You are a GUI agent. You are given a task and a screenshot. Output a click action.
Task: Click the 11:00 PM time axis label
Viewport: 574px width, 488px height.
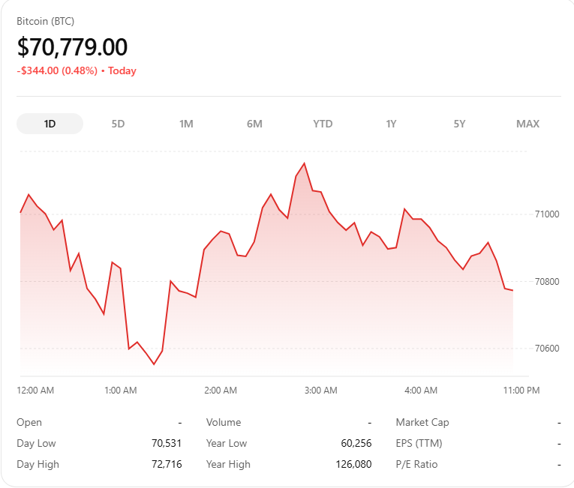(x=521, y=391)
